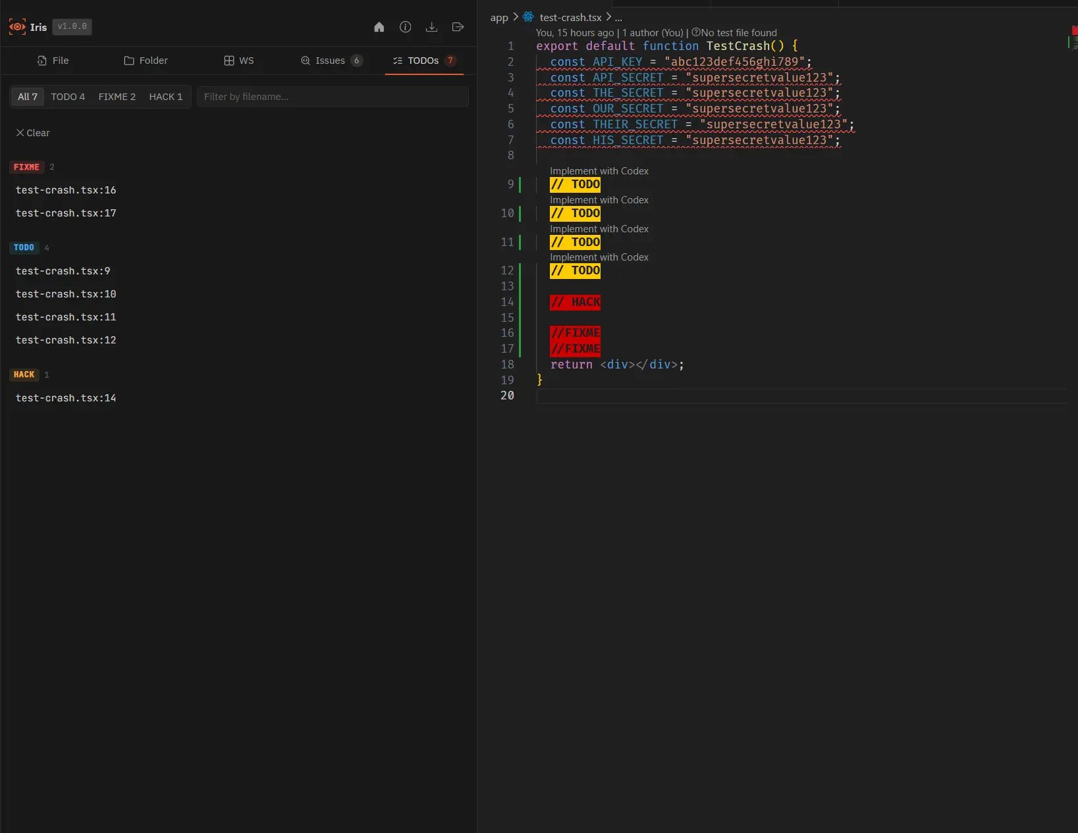1078x833 pixels.
Task: Click the git blame 'You, 15 hours ago' lens
Action: click(575, 33)
